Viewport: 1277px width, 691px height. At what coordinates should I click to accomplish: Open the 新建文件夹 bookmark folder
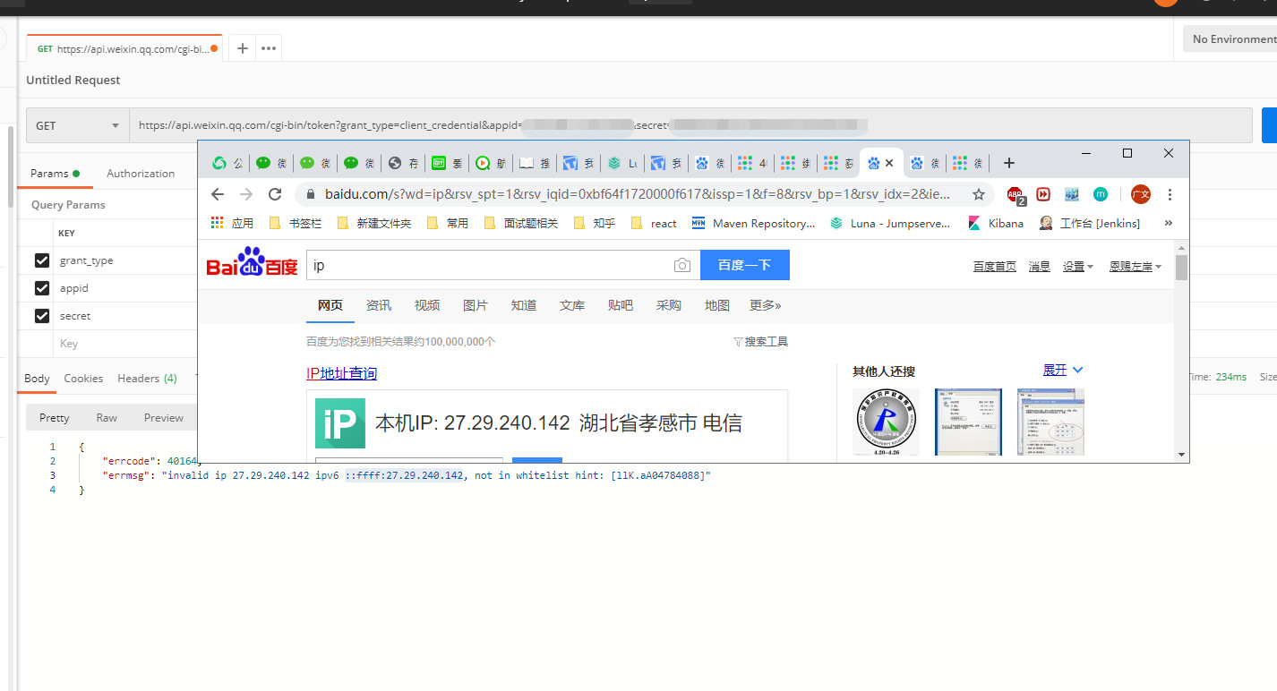tap(373, 223)
